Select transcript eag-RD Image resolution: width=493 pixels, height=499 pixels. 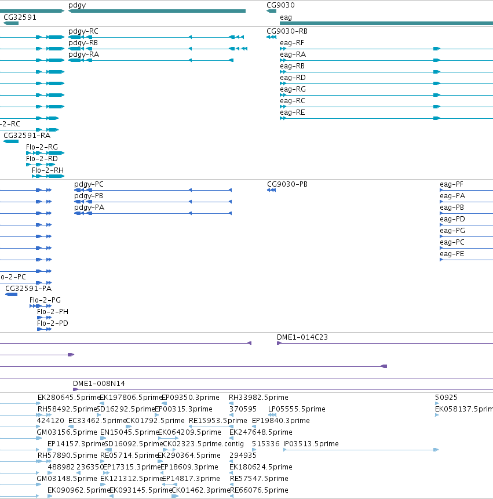(386, 83)
